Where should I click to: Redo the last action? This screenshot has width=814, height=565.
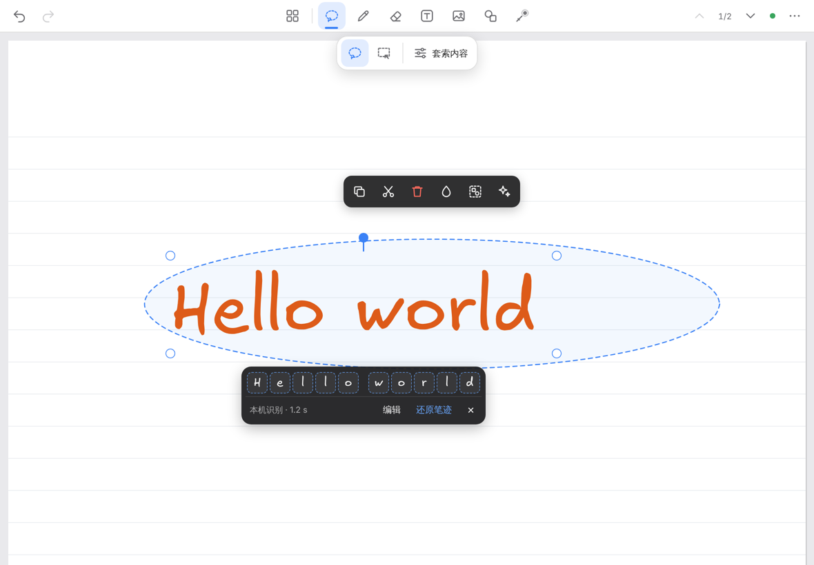48,17
